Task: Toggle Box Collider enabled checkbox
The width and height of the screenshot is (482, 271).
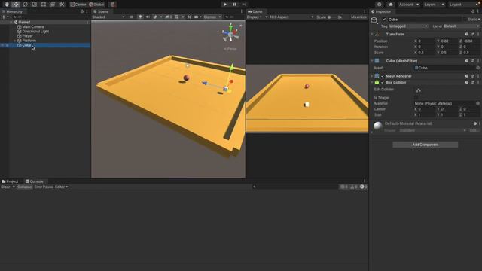Action: click(x=383, y=82)
